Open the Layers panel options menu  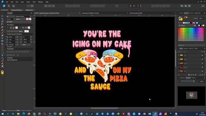point(204,48)
